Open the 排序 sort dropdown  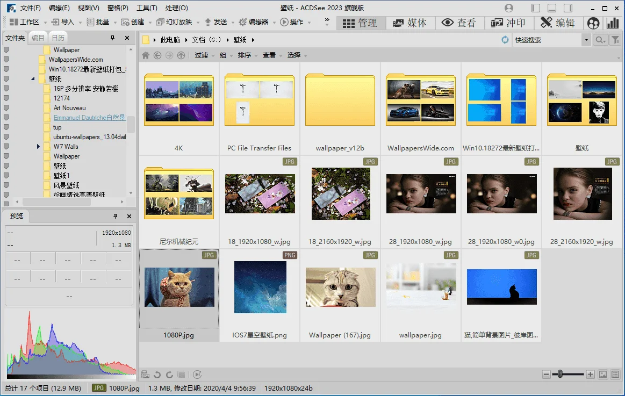coord(245,55)
